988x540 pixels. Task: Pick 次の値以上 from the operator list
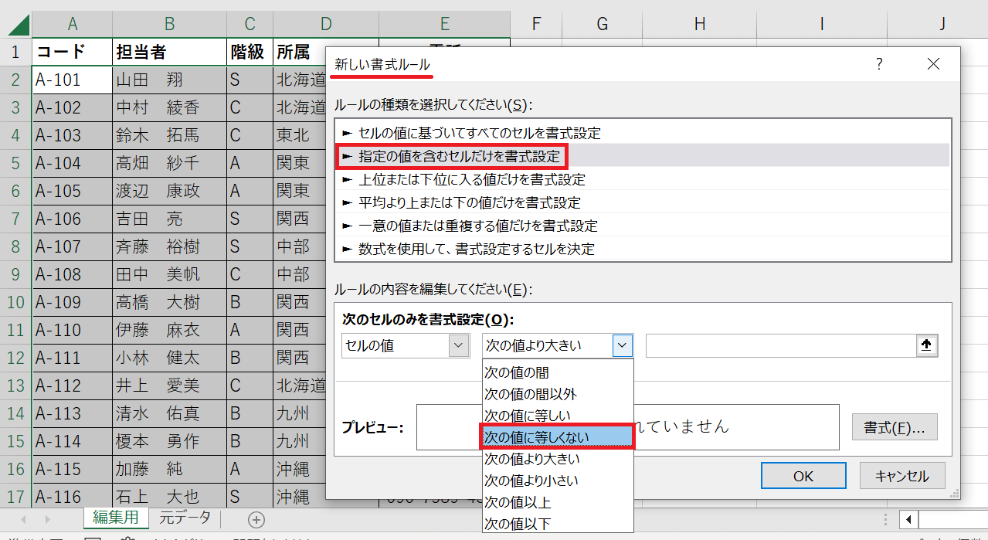(557, 502)
